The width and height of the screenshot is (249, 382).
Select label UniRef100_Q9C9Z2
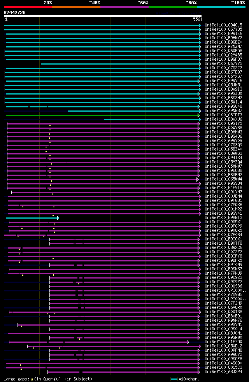223,282
